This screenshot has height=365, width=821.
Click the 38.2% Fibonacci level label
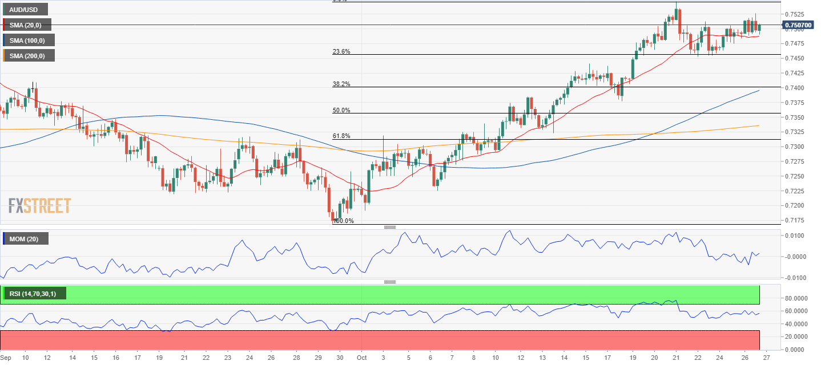point(341,84)
